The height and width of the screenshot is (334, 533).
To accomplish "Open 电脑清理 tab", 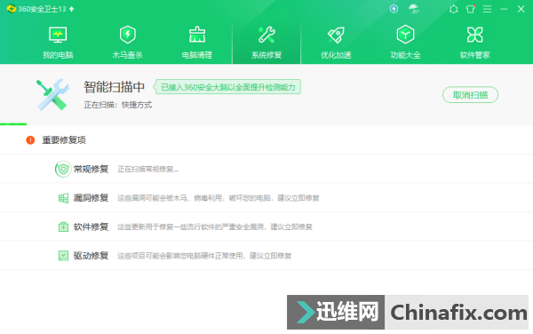I will click(197, 43).
